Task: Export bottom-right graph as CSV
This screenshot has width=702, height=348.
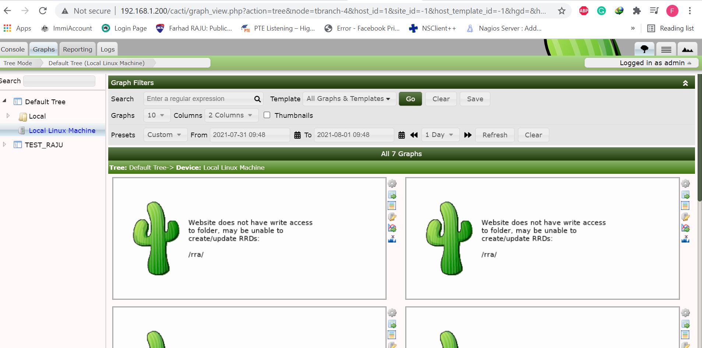Action: [685, 324]
